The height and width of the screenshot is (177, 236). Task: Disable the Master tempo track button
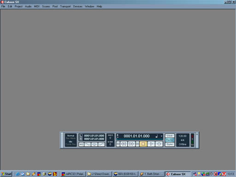(170, 140)
